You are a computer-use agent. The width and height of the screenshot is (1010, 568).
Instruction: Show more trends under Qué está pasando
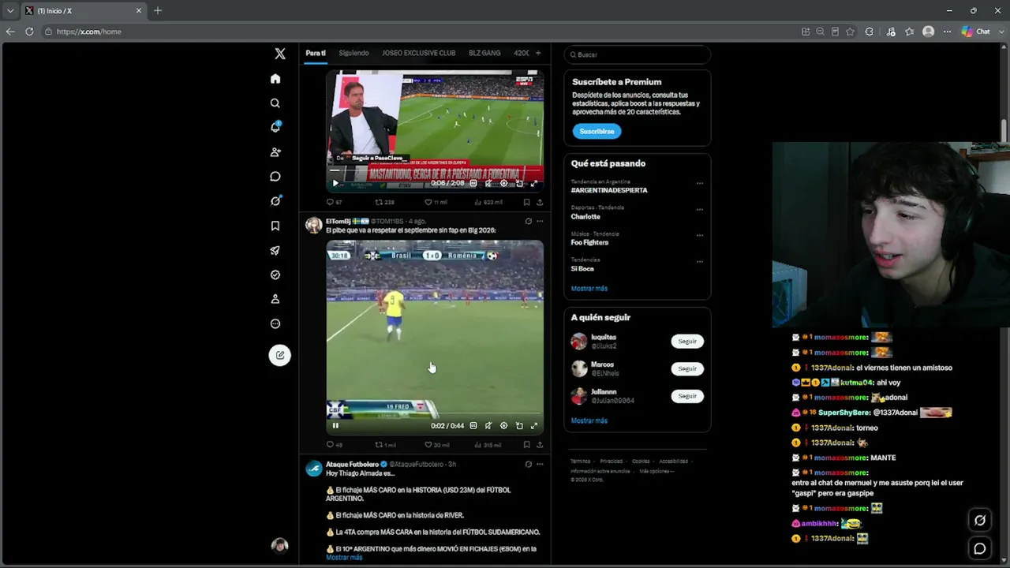click(x=589, y=289)
